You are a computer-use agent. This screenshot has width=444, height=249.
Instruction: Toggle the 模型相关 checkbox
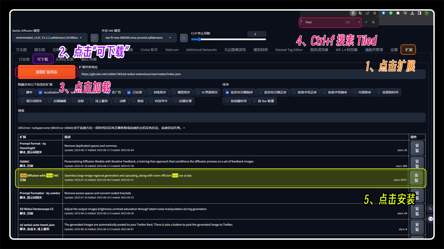[174, 92]
